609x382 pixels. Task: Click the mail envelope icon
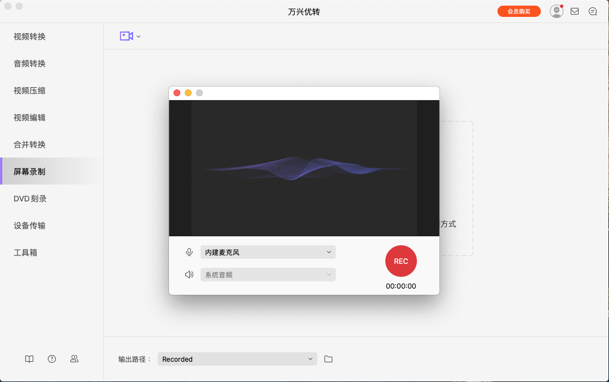coord(575,11)
